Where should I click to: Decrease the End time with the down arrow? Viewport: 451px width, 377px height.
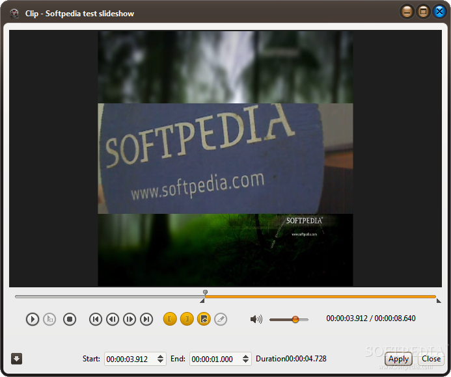point(245,361)
